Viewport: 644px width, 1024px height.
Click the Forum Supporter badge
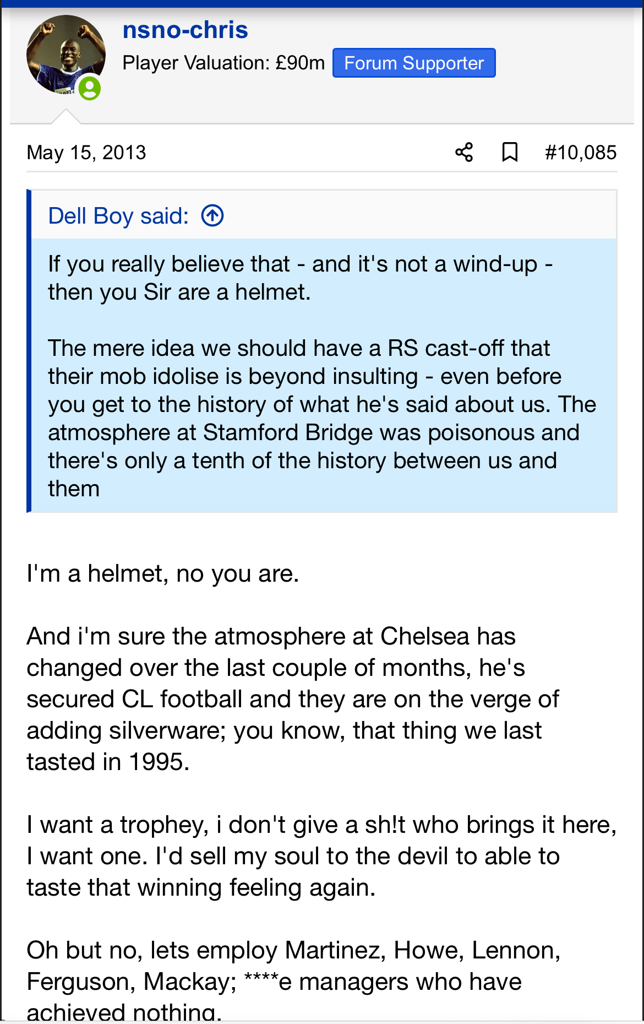pyautogui.click(x=414, y=63)
